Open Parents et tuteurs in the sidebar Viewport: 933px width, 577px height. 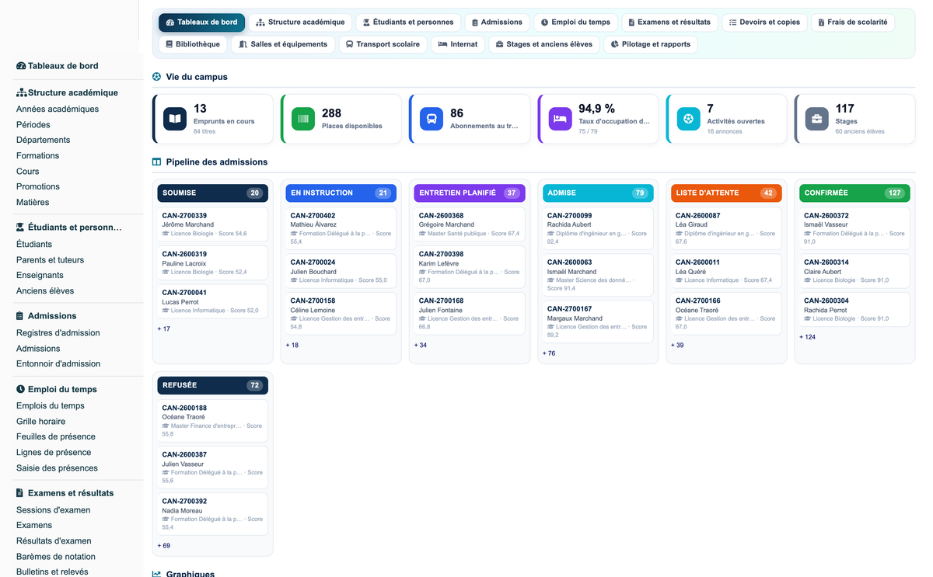51,260
